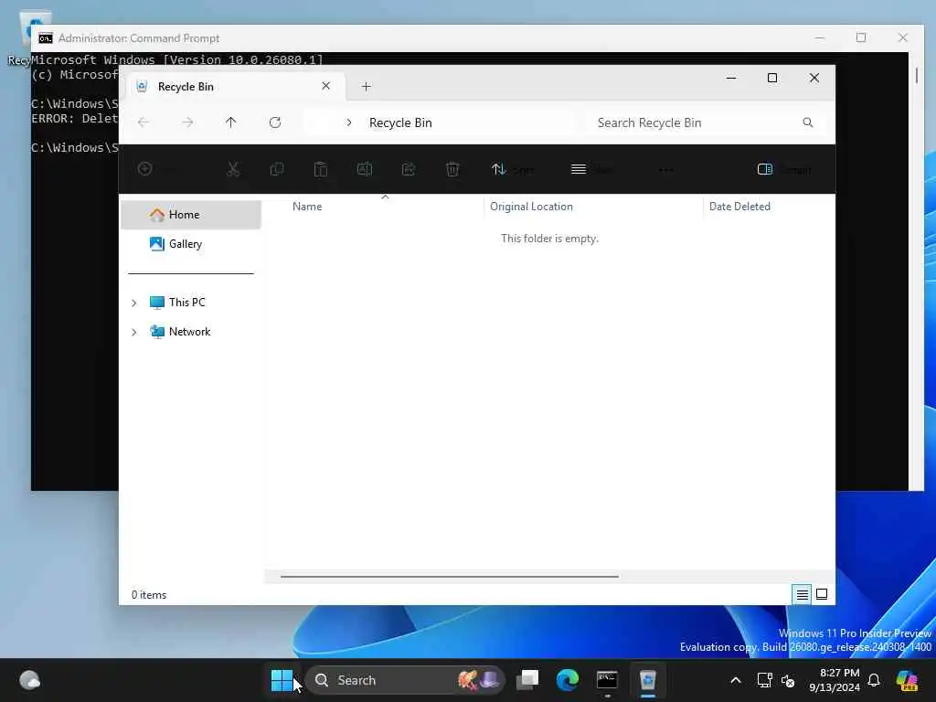936x702 pixels.
Task: Minimize the Recycle Bin window
Action: click(731, 79)
